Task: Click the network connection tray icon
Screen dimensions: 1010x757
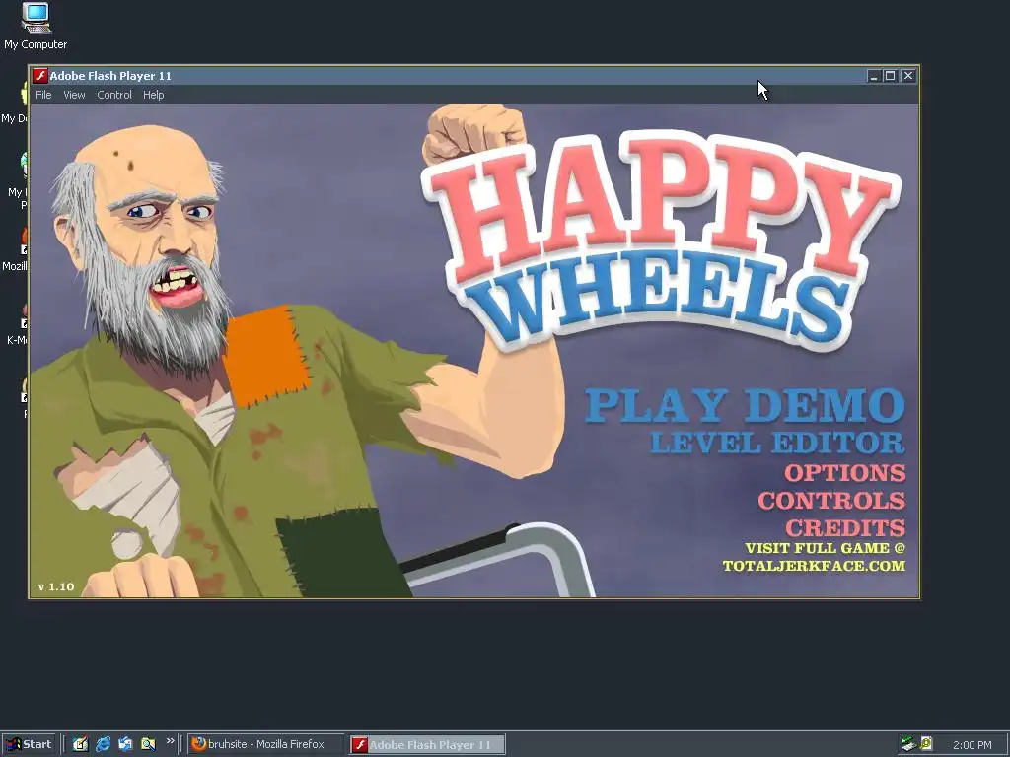Action: [908, 744]
